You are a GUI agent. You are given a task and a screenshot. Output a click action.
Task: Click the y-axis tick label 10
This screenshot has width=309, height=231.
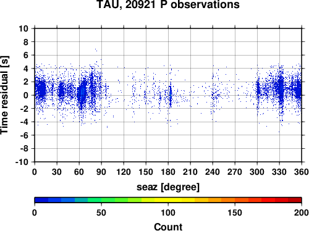23,28
